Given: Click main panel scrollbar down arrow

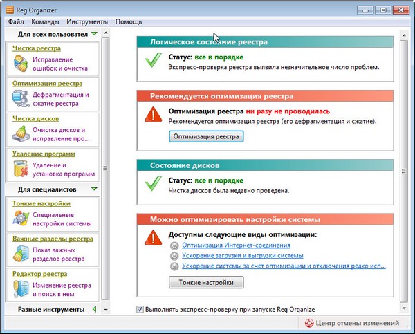Looking at the screenshot, I should click(x=404, y=308).
